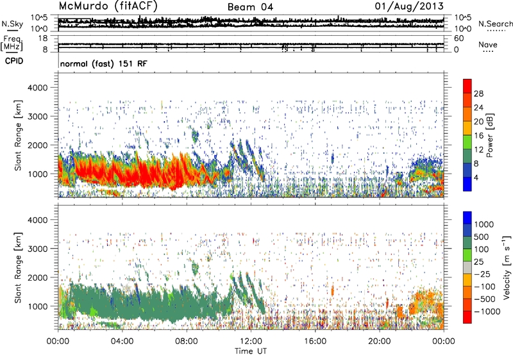The image size is (513, 355).
Task: Click the "N.Sky" legend label
Action: click(12, 24)
